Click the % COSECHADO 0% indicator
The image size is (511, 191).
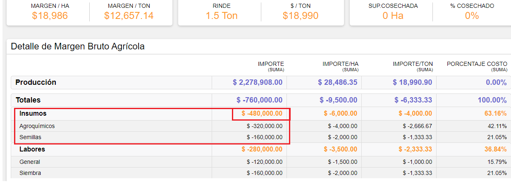tap(472, 16)
